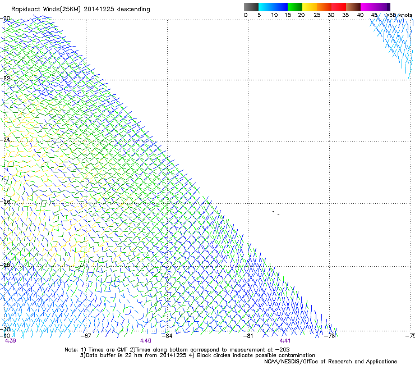Viewport: 415px width, 365px height.
Task: Select the dark purple 45-50 knots legend segment
Action: (382, 7)
